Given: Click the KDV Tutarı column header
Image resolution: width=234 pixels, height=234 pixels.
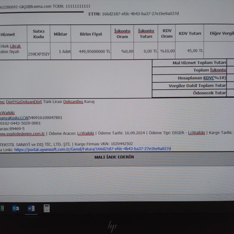Looking at the screenshot, I should pos(190,33).
